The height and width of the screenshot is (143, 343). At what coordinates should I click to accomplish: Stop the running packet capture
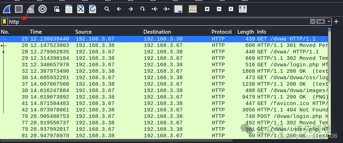[19, 9]
